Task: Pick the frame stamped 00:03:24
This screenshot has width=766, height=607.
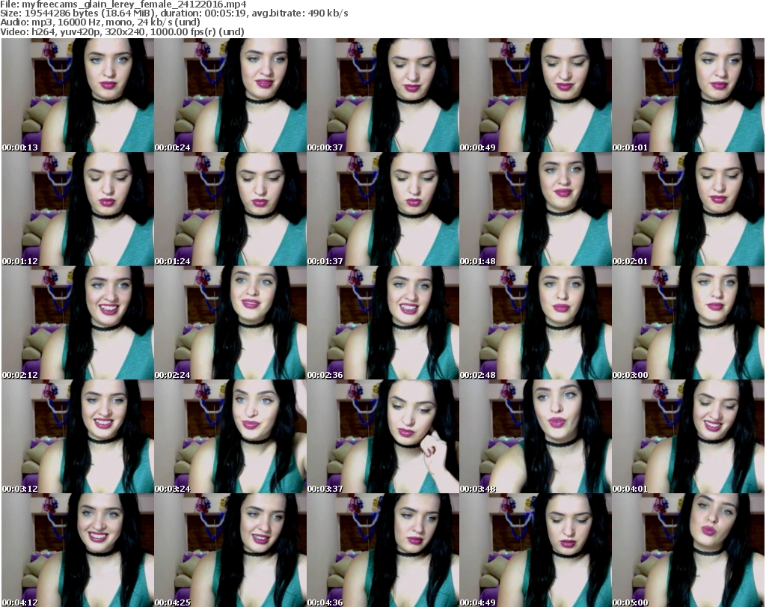Action: point(230,437)
